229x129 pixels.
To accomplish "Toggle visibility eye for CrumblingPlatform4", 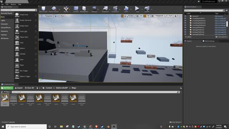I will 185,25.
